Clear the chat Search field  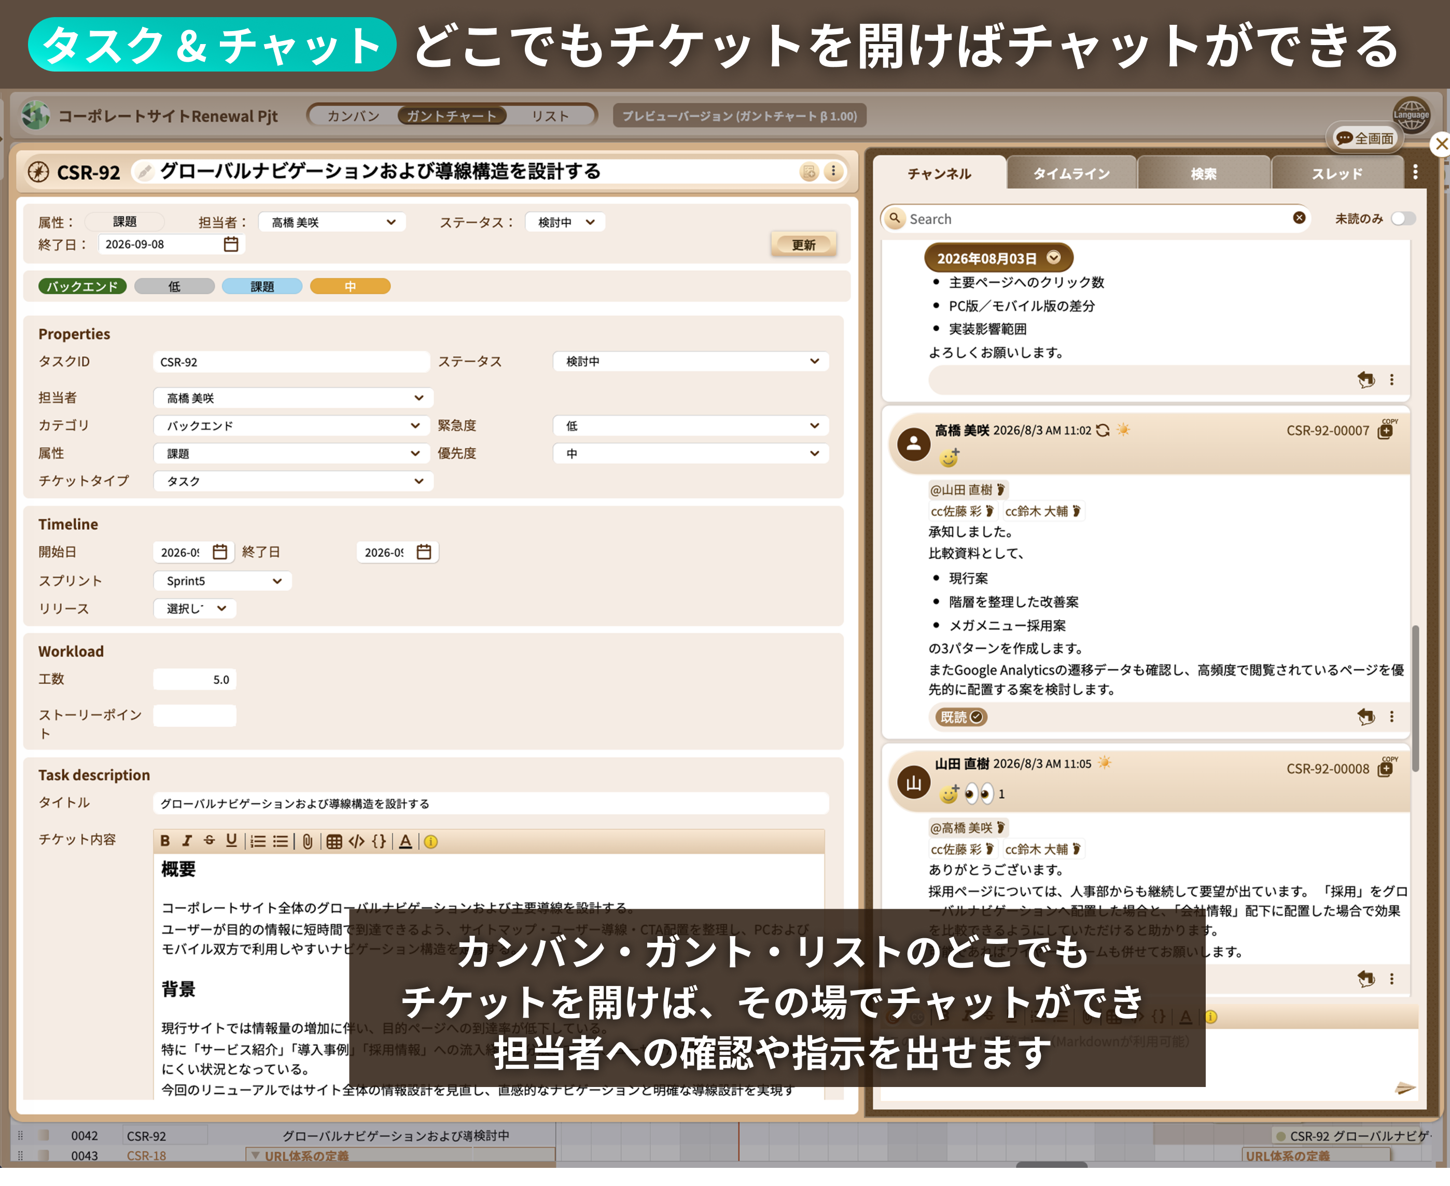(x=1299, y=218)
